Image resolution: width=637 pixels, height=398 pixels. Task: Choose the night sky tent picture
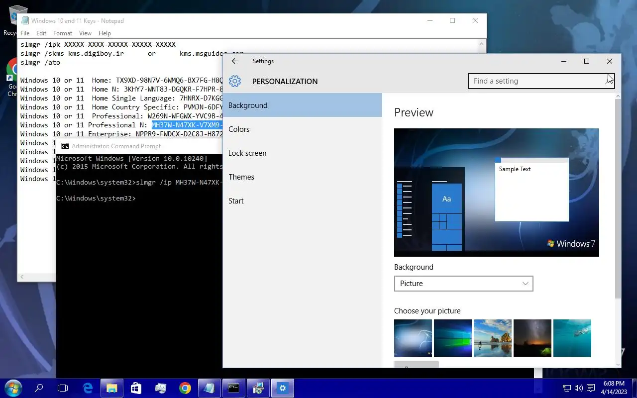coord(532,338)
